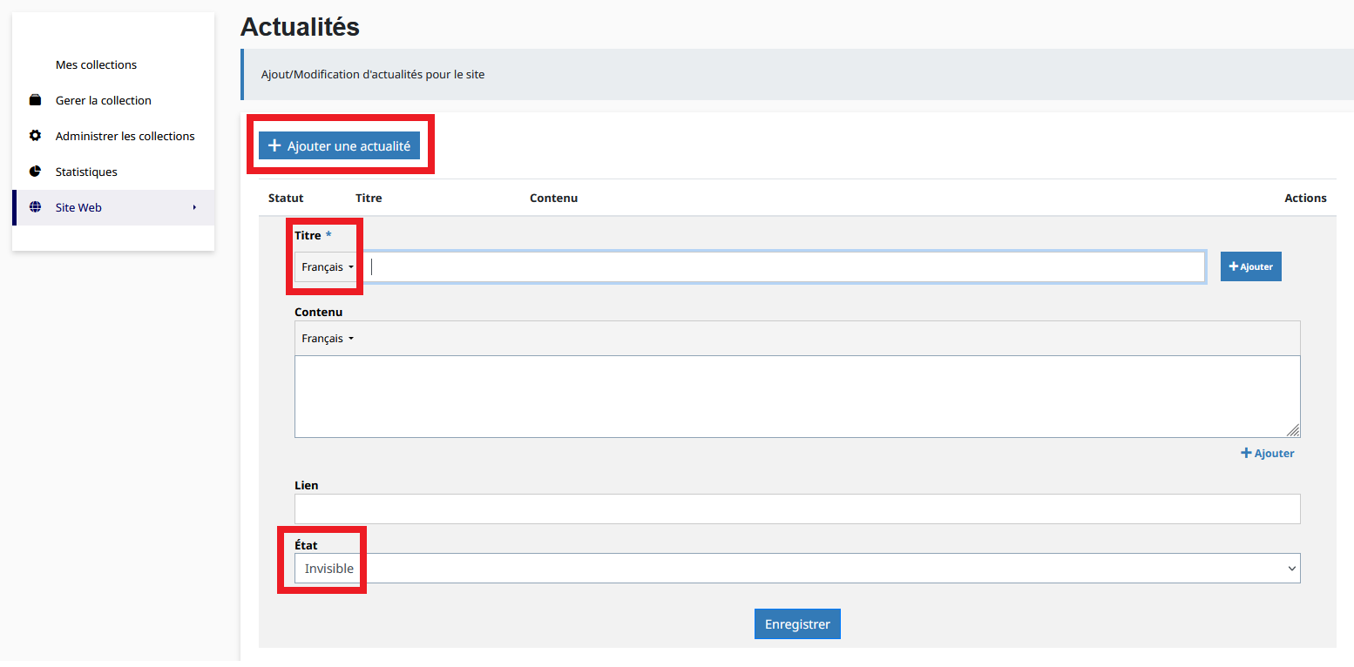The width and height of the screenshot is (1354, 667).
Task: Click the blue Ajouter button beside Titre
Action: pos(1250,266)
